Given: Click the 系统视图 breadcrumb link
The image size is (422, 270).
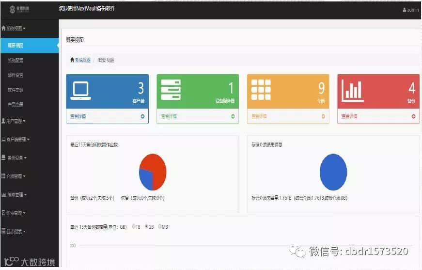Looking at the screenshot, I should 83,60.
